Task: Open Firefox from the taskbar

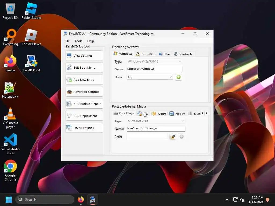Action: pos(81,200)
